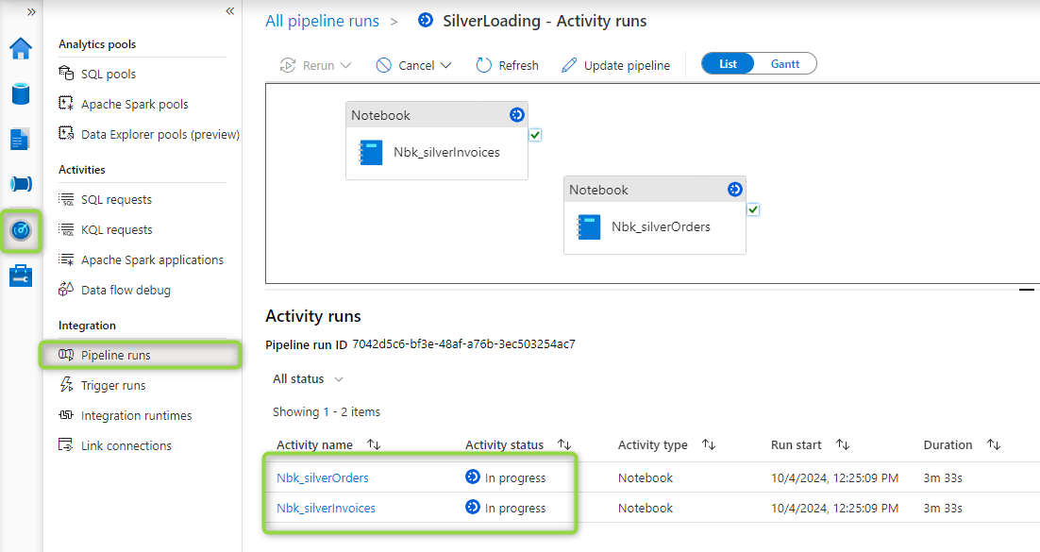1040x552 pixels.
Task: Click the "Showing 1 - 2 items" text
Action: pyautogui.click(x=327, y=412)
